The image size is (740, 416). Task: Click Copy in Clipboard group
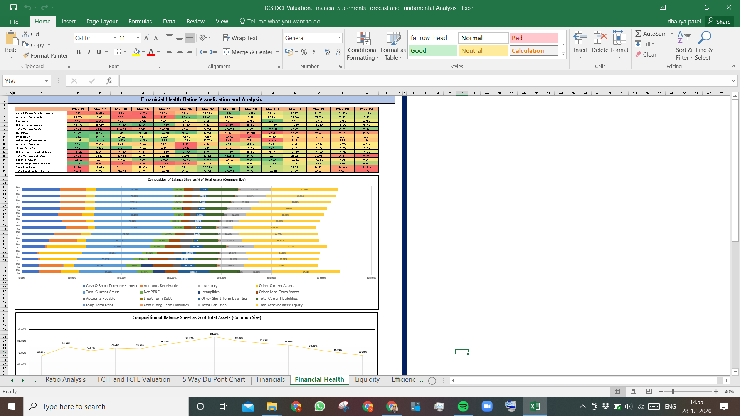click(33, 45)
